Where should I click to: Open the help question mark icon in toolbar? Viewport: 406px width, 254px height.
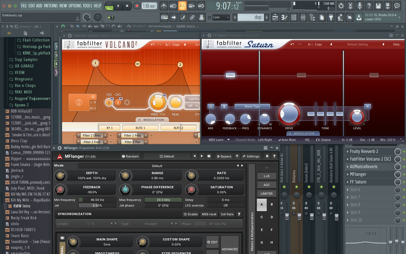pos(369,6)
